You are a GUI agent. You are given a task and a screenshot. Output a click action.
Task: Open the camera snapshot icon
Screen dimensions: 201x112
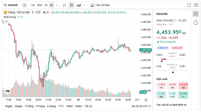[x=196, y=5]
